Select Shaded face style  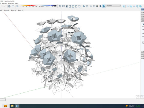click(97, 6)
